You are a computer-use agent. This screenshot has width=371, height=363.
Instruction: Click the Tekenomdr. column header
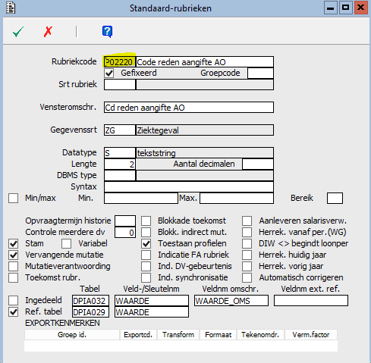click(260, 335)
